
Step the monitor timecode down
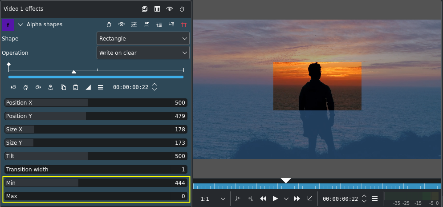point(364,201)
